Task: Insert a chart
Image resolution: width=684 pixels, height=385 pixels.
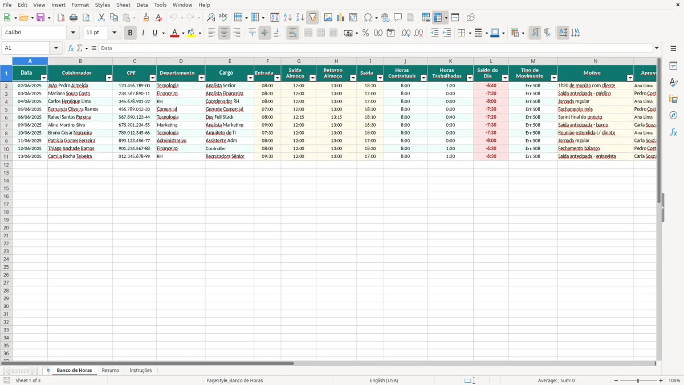Action: pos(341,18)
